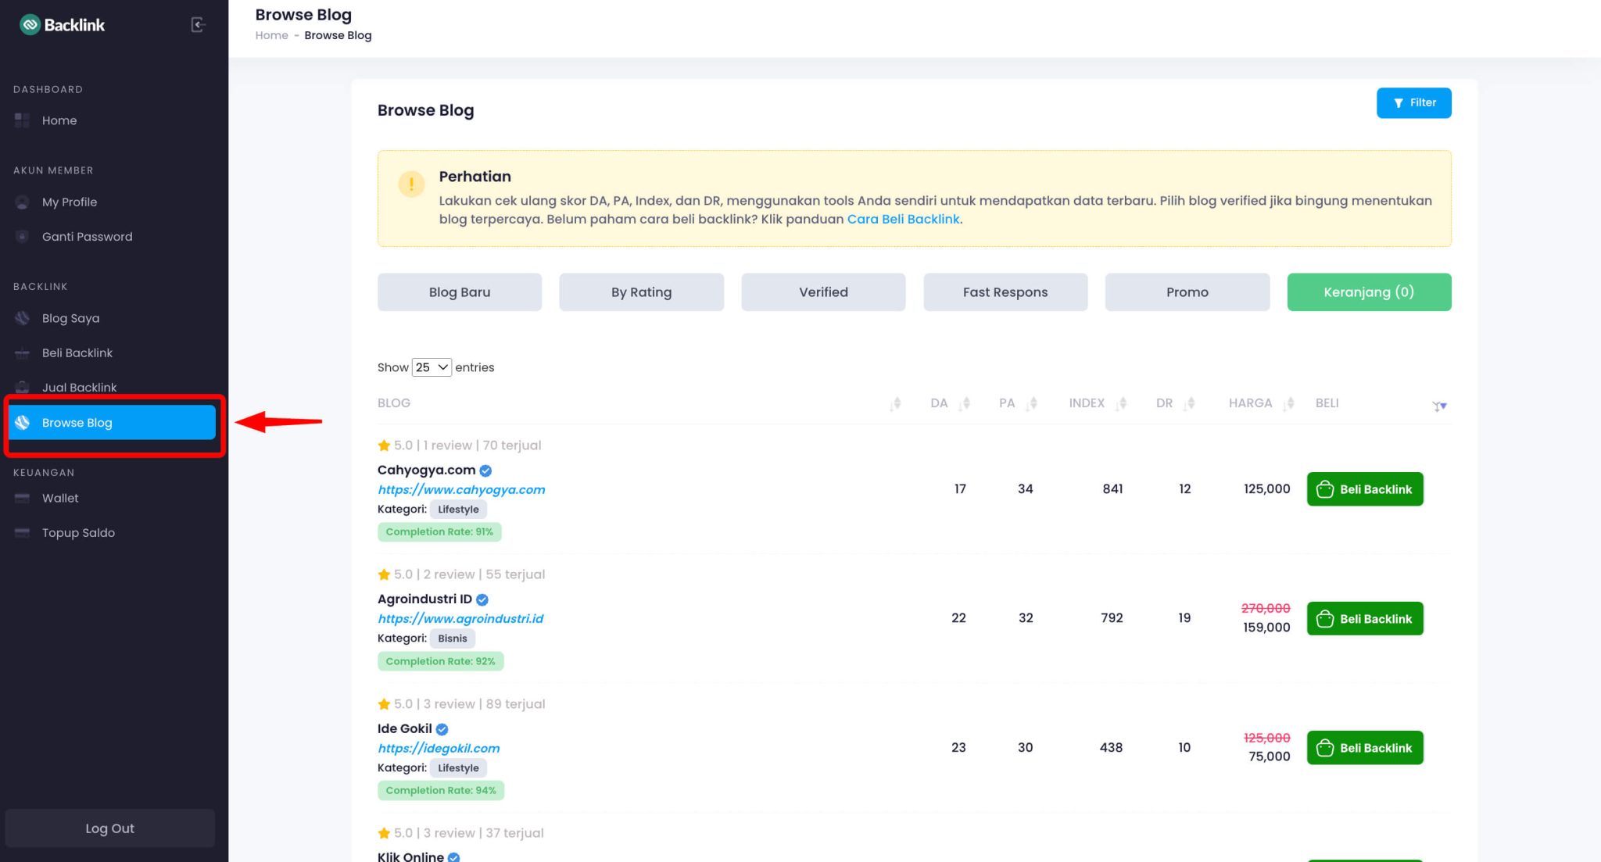Switch to the Verified tab
Viewport: 1601px width, 862px height.
click(x=823, y=292)
